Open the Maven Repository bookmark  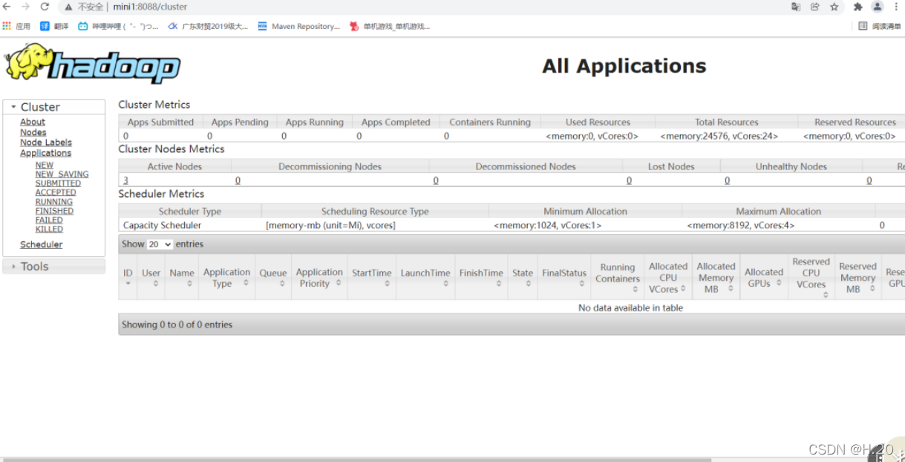(298, 26)
